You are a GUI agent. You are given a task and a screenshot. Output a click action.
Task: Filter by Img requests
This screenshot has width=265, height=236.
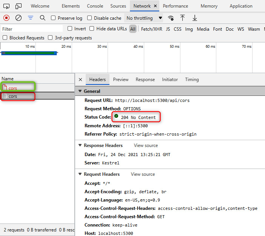(189, 29)
